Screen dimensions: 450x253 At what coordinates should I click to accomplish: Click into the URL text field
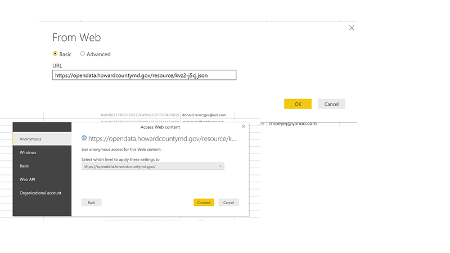coord(144,75)
